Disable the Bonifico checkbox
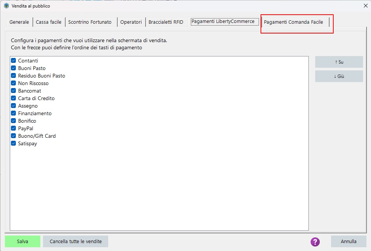The width and height of the screenshot is (371, 251). [x=14, y=121]
